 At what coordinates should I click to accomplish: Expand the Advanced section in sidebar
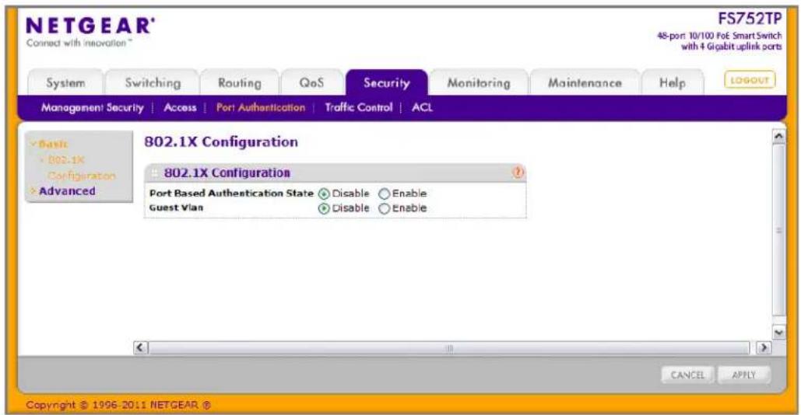[x=63, y=191]
